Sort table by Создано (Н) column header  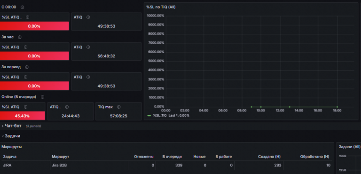[269, 157]
